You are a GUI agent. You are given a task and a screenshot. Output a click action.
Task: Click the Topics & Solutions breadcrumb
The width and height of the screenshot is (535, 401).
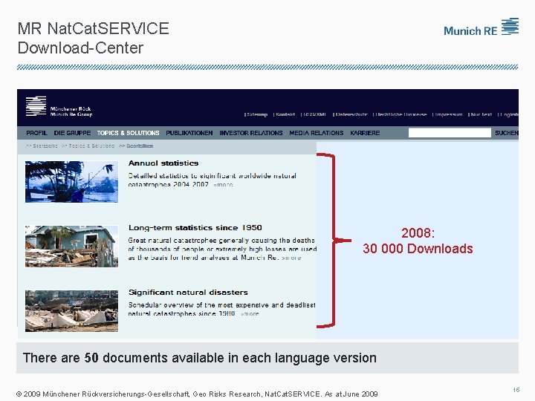point(91,146)
